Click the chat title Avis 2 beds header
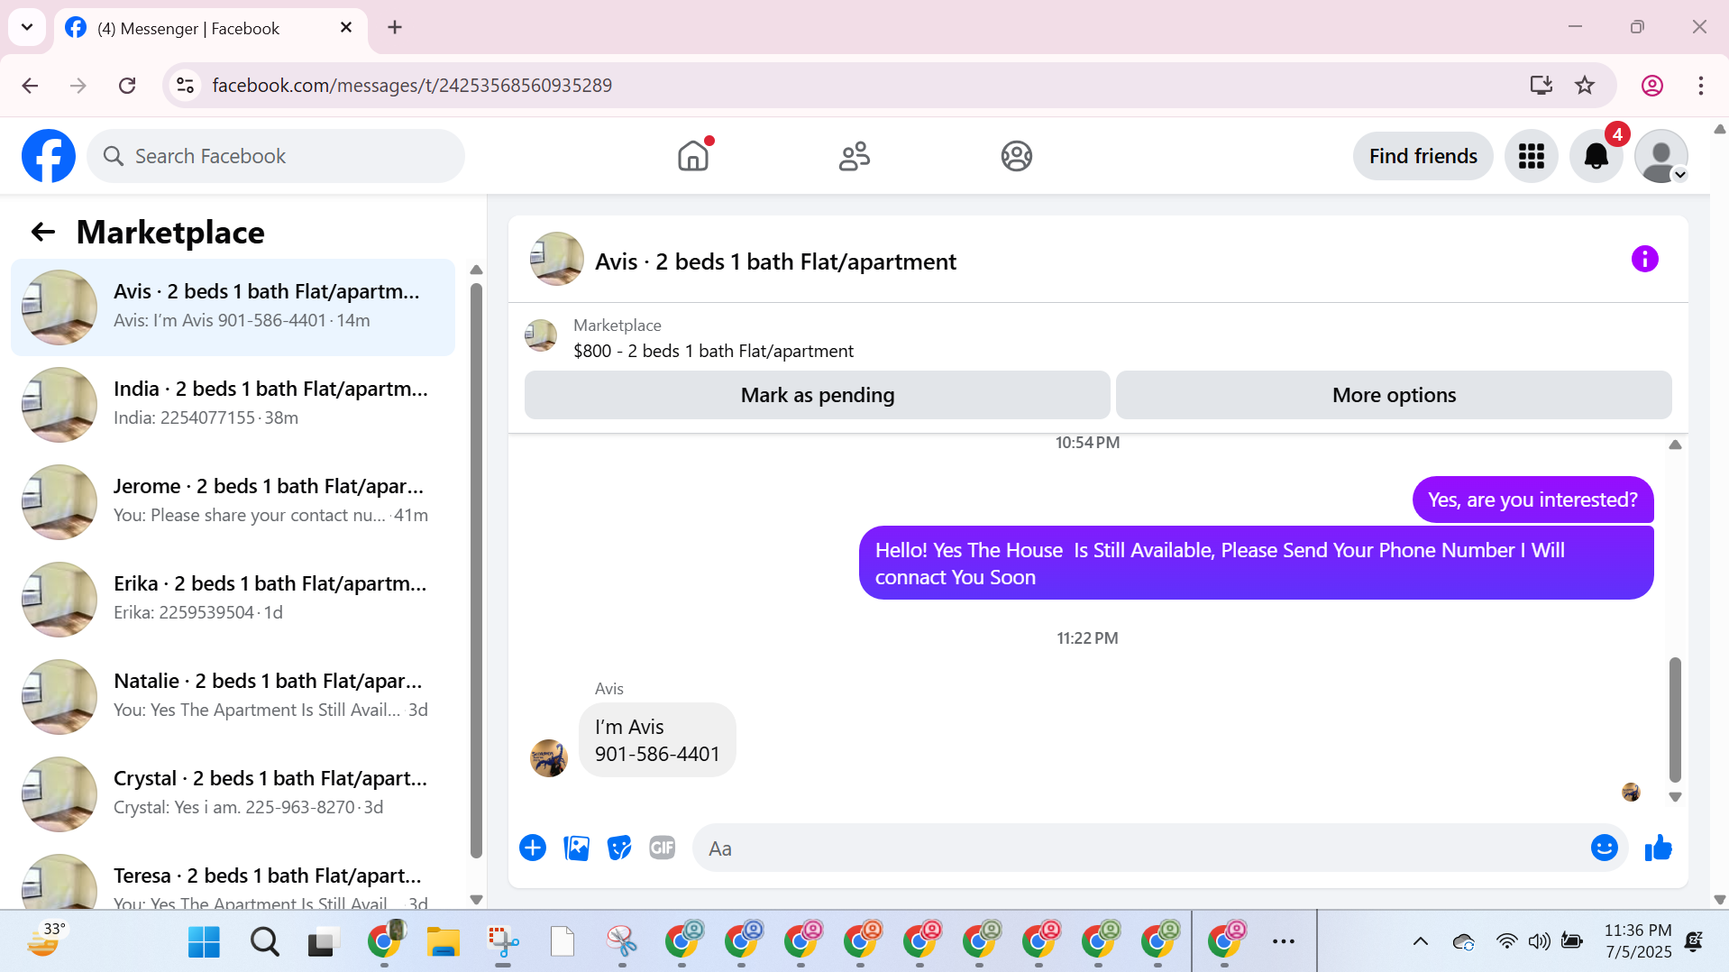The width and height of the screenshot is (1729, 972). point(775,261)
